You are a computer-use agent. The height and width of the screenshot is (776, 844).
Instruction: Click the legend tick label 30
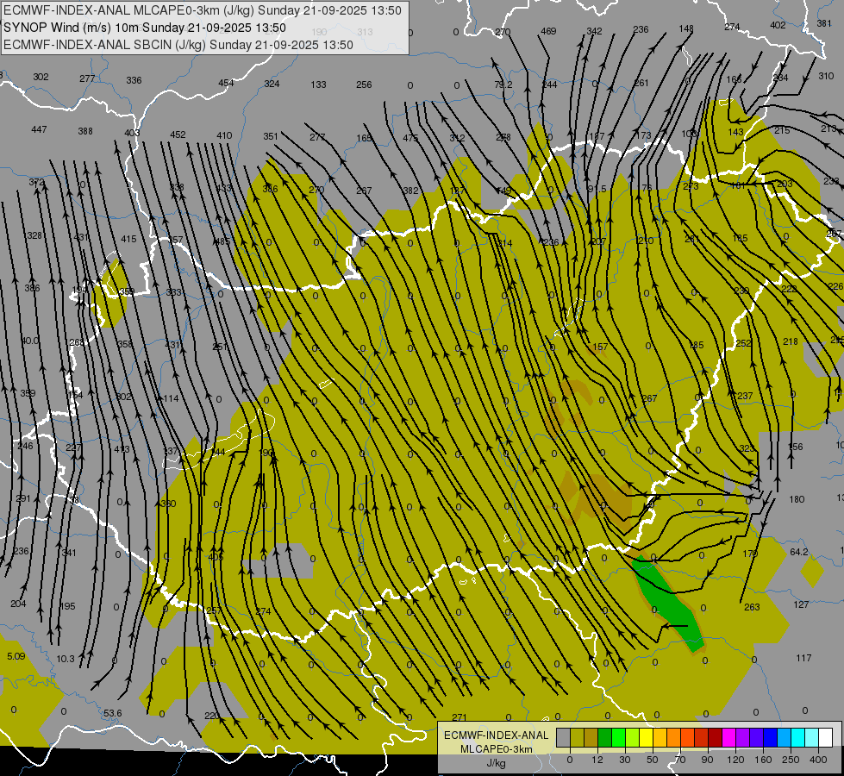point(625,760)
